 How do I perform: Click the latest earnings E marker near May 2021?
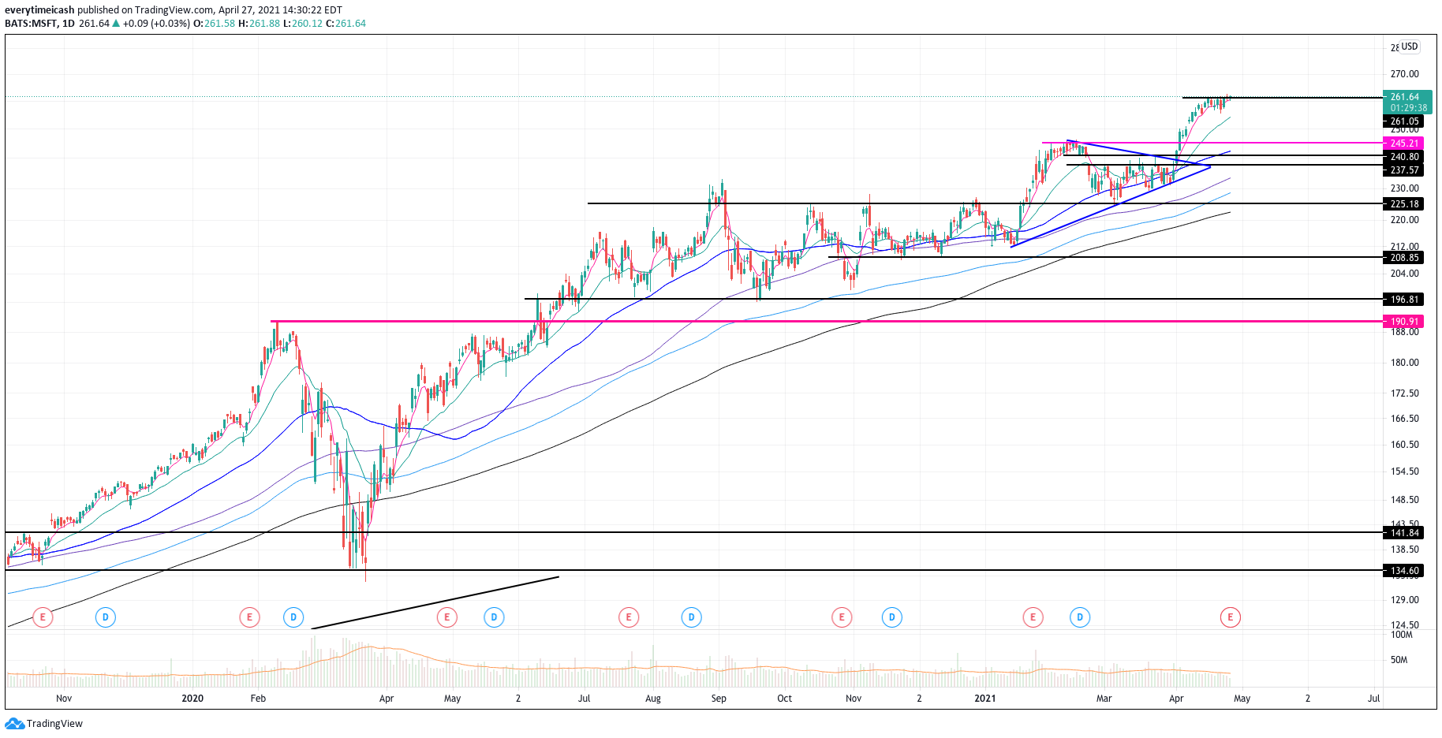(x=1230, y=617)
